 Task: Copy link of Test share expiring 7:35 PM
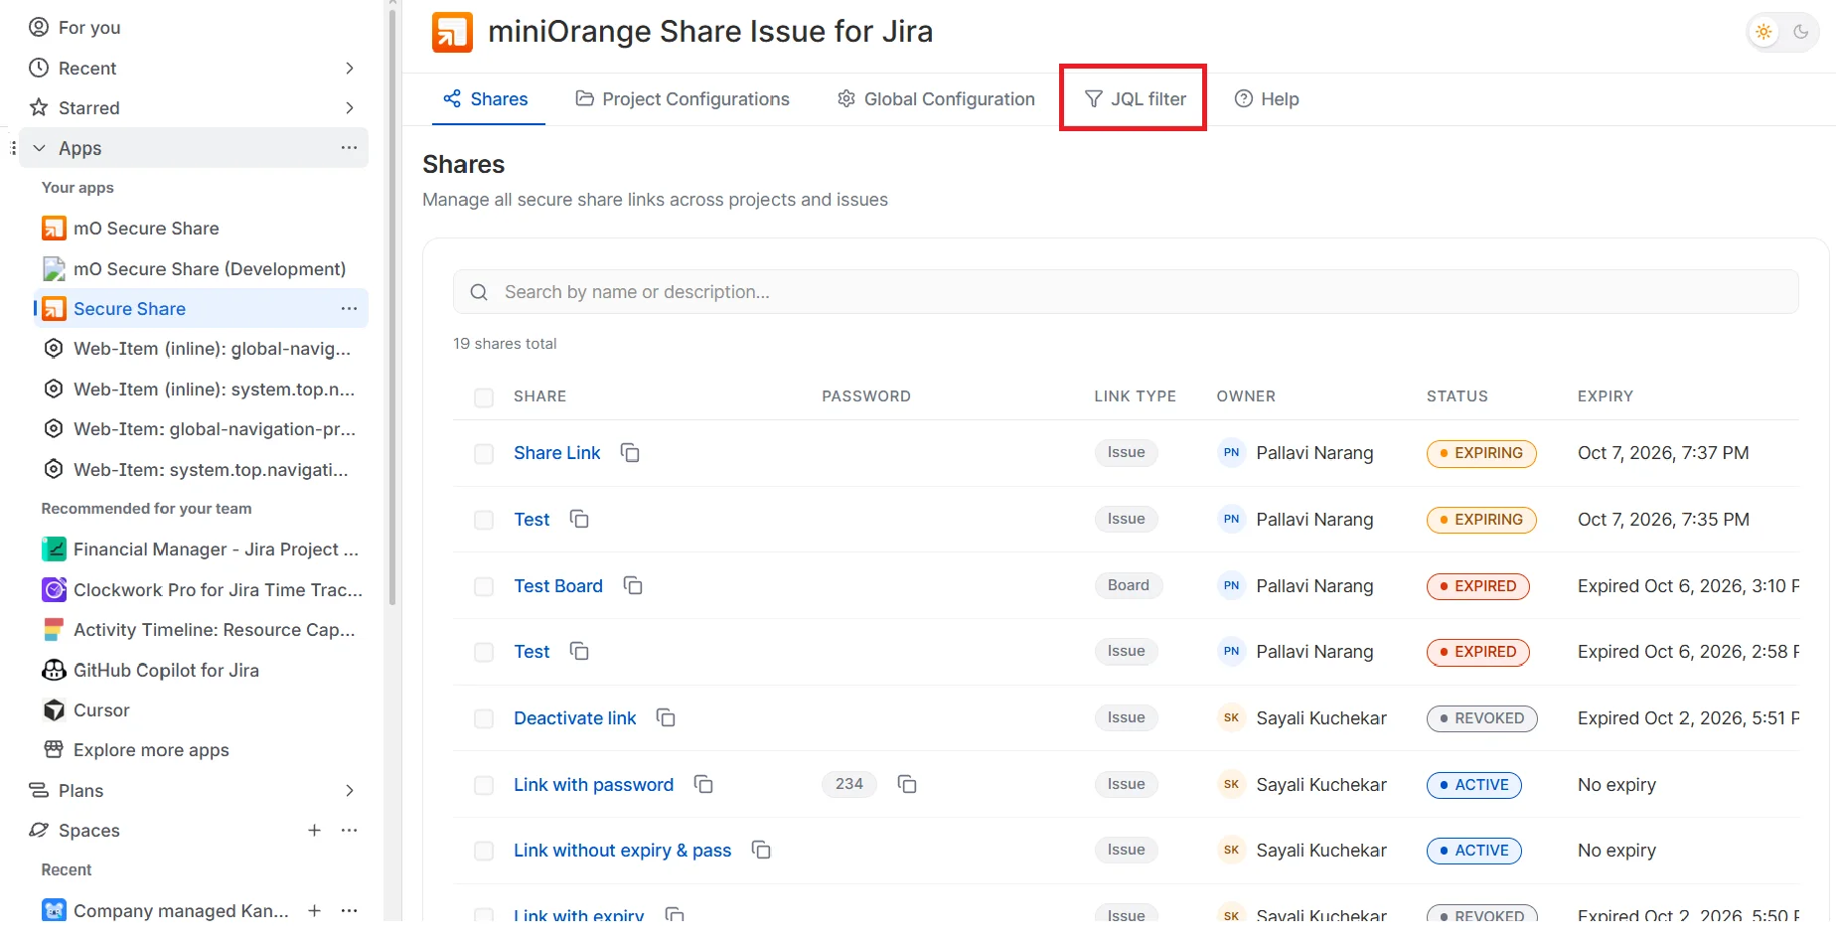(579, 520)
